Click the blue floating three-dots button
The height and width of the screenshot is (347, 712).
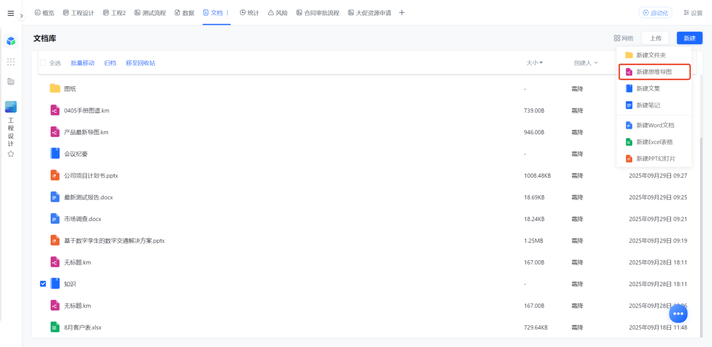pos(679,313)
